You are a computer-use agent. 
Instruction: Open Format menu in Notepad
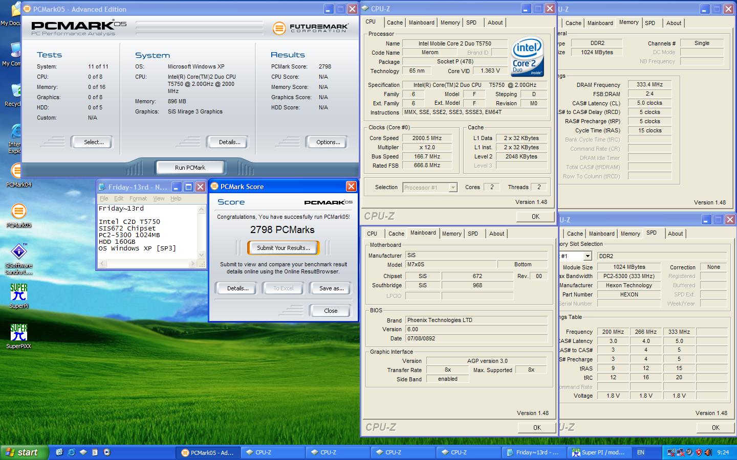(138, 198)
